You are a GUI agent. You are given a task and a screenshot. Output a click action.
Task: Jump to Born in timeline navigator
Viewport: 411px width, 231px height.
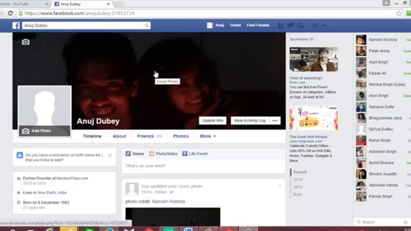tap(297, 194)
